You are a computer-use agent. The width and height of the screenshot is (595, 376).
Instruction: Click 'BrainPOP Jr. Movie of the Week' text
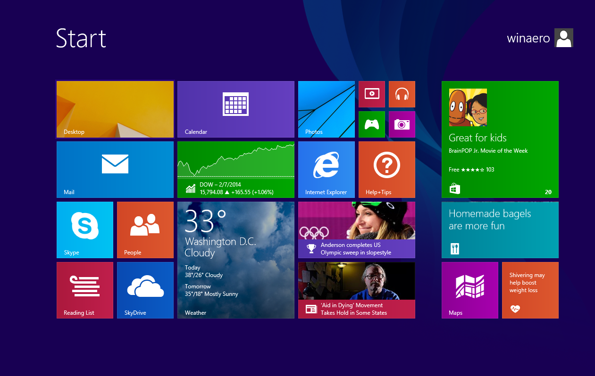click(488, 151)
